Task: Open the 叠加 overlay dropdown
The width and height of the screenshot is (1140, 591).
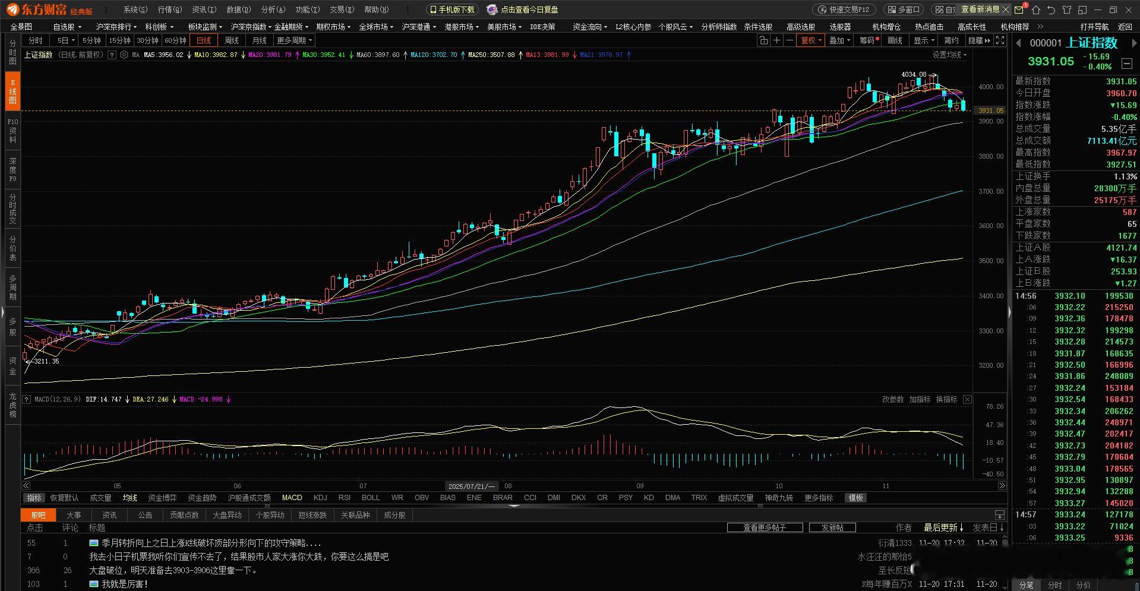Action: (840, 40)
